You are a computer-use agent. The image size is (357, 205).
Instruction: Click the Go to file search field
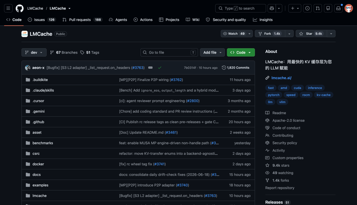[x=169, y=52]
